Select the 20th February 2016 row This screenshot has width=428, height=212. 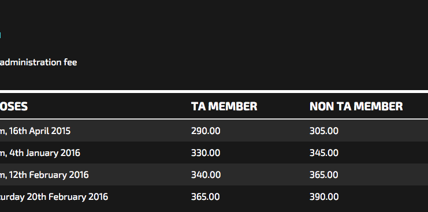[x=214, y=197]
